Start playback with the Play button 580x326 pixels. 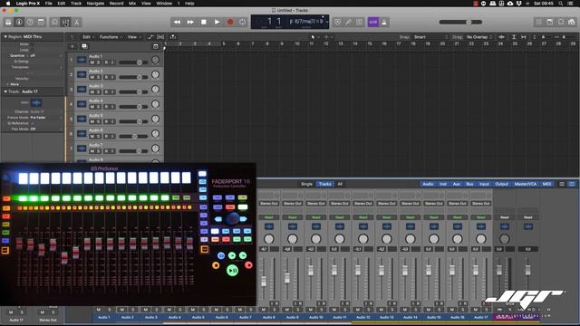point(217,22)
